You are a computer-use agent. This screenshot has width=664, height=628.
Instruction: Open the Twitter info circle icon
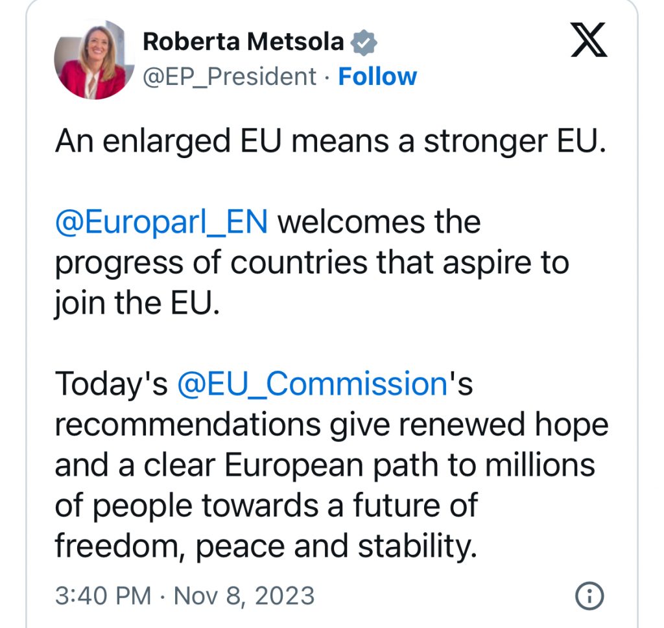coord(589,596)
